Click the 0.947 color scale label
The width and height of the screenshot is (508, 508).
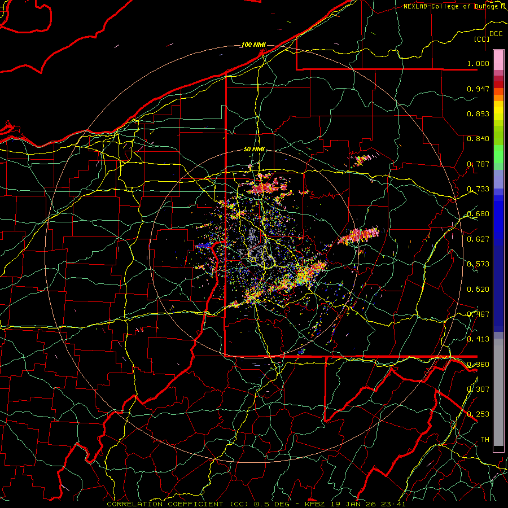tap(478, 89)
